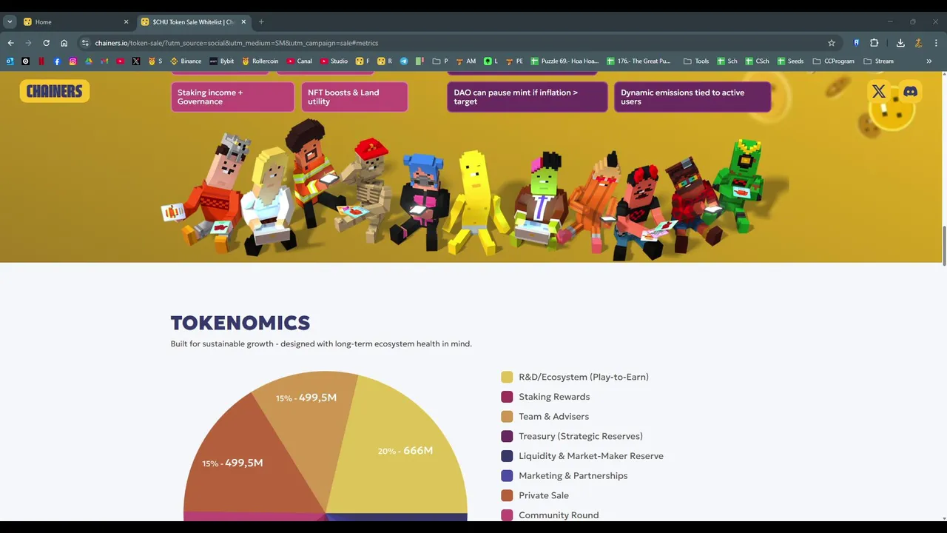This screenshot has height=533, width=947.
Task: Reload the page with the refresh icon
Action: (x=46, y=43)
